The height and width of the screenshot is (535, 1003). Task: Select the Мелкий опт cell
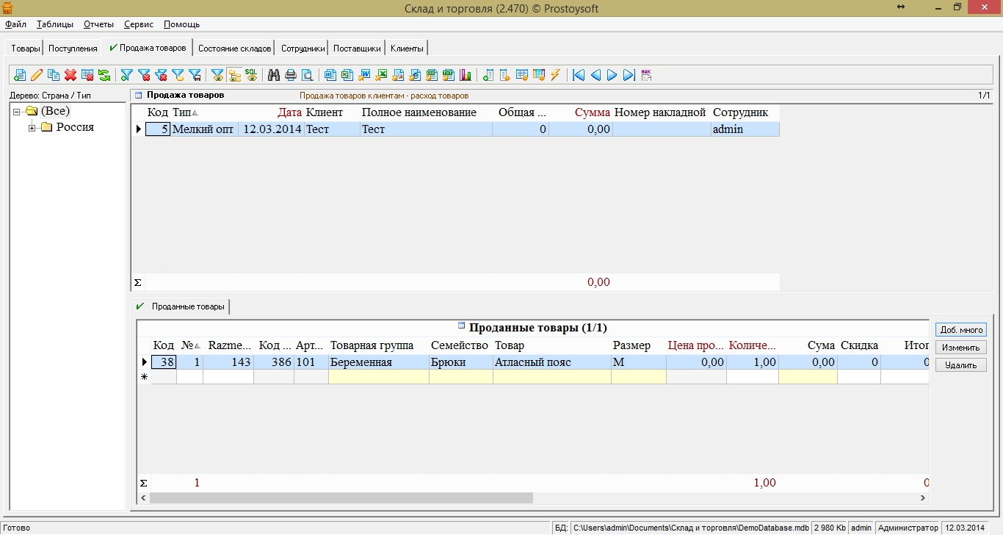(x=203, y=129)
